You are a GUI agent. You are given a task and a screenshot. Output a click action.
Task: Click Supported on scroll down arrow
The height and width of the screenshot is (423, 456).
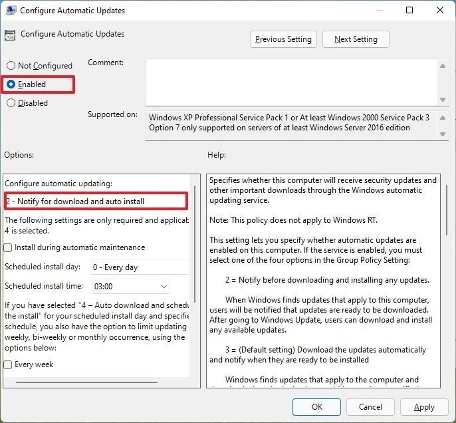443,134
